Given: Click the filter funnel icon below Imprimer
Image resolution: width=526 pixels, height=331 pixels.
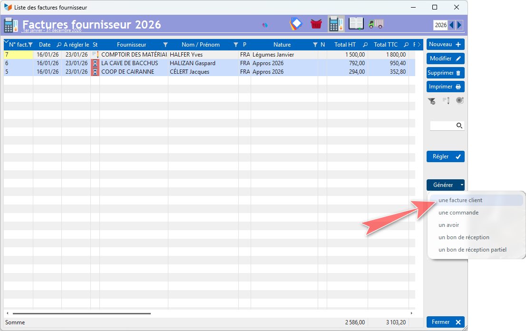Looking at the screenshot, I should pos(431,100).
